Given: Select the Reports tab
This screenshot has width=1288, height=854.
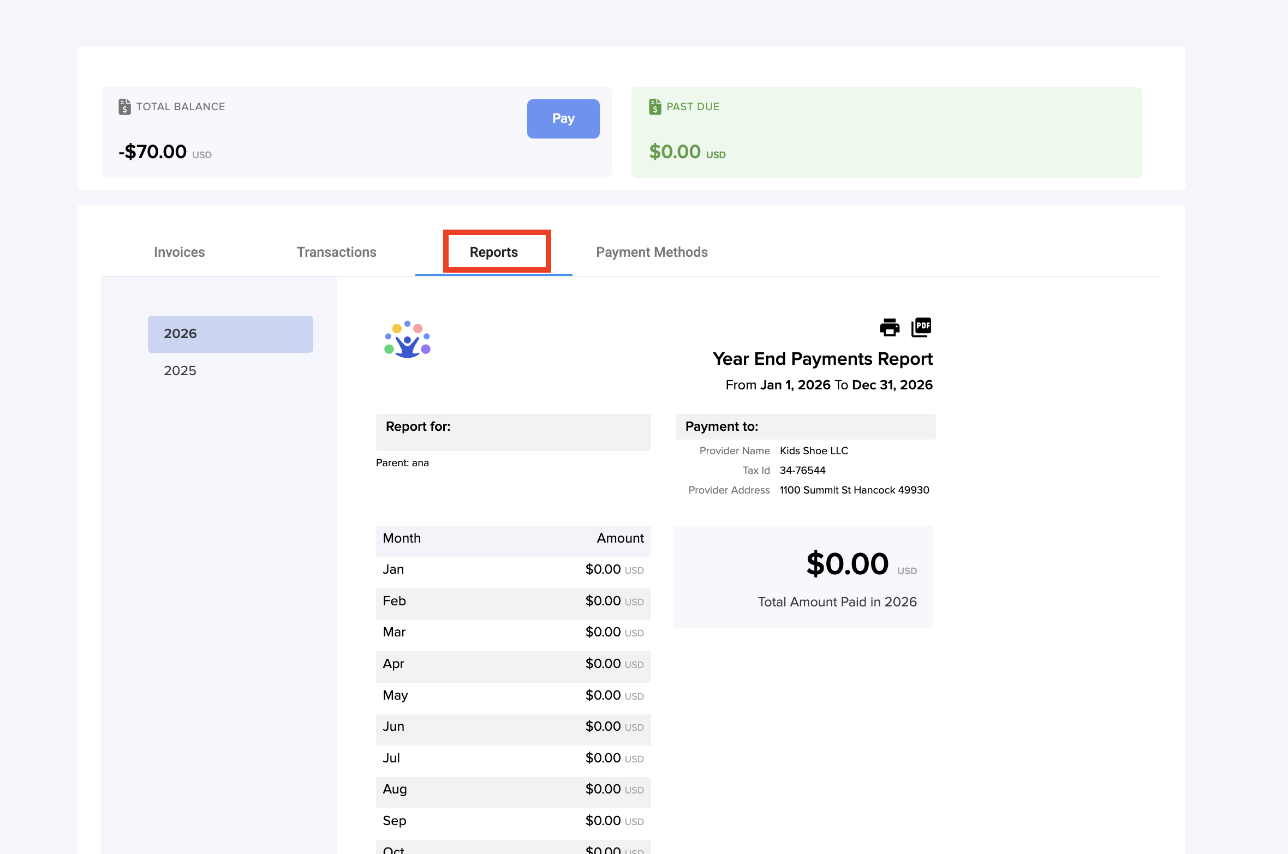Looking at the screenshot, I should 493,252.
